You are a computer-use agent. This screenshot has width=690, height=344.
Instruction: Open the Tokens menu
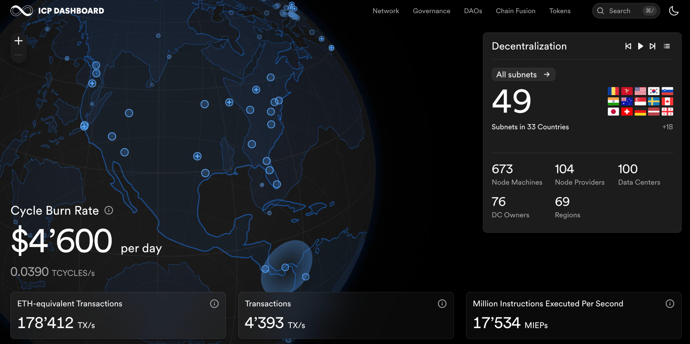[x=560, y=11]
